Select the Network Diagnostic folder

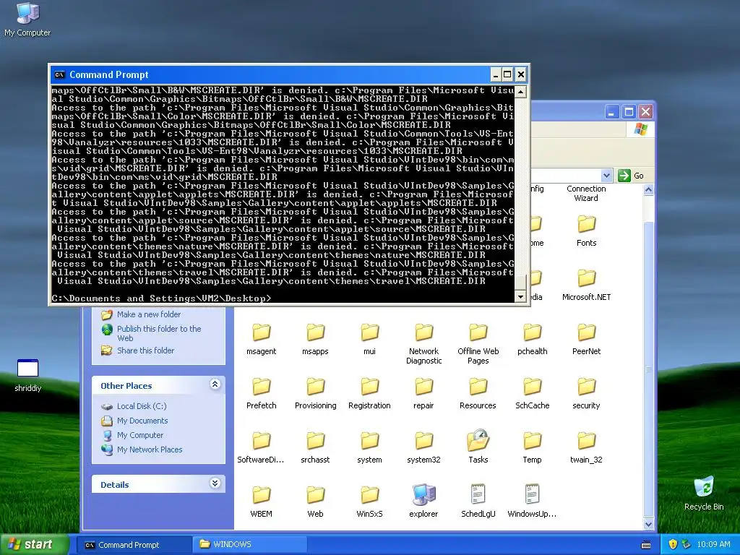pos(423,344)
